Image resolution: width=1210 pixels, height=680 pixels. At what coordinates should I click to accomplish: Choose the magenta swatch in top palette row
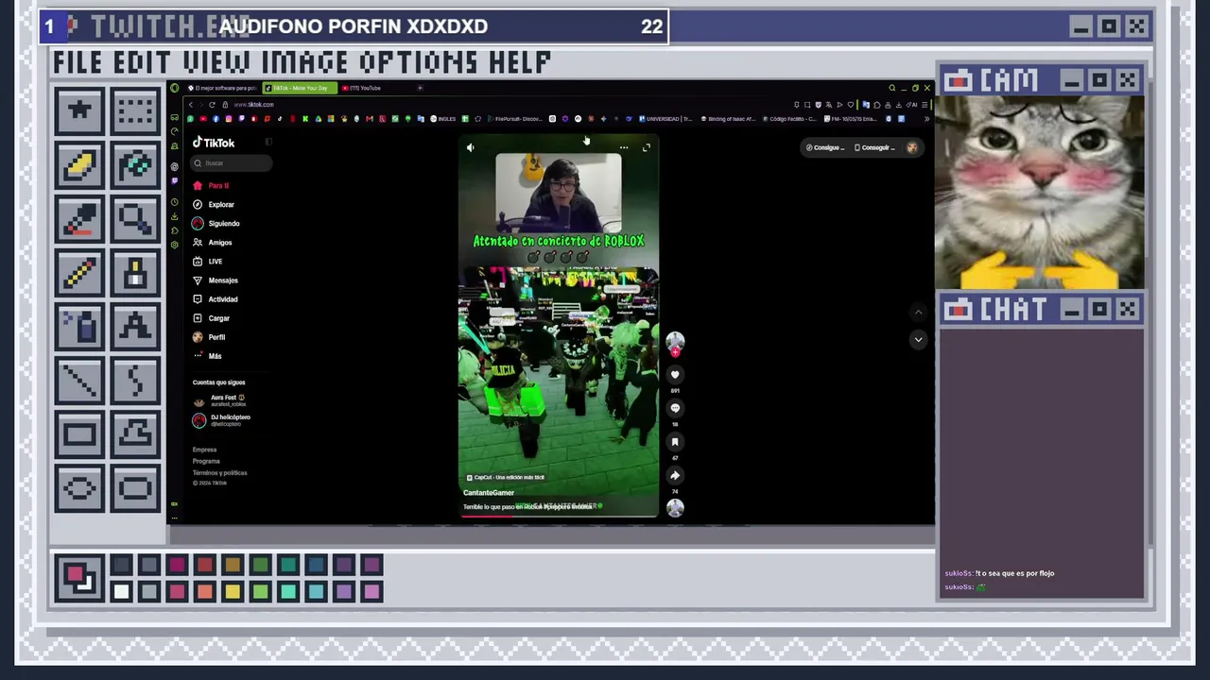[177, 565]
